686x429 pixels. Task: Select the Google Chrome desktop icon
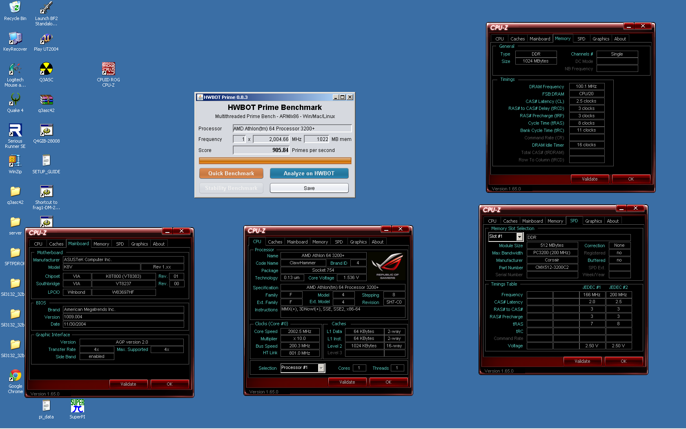click(15, 375)
